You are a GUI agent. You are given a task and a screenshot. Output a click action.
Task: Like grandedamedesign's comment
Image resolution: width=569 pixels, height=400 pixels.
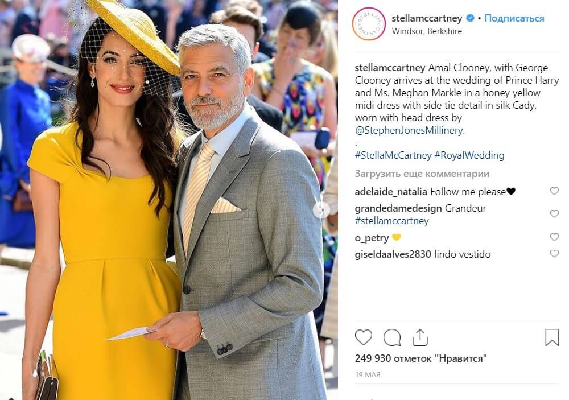554,214
